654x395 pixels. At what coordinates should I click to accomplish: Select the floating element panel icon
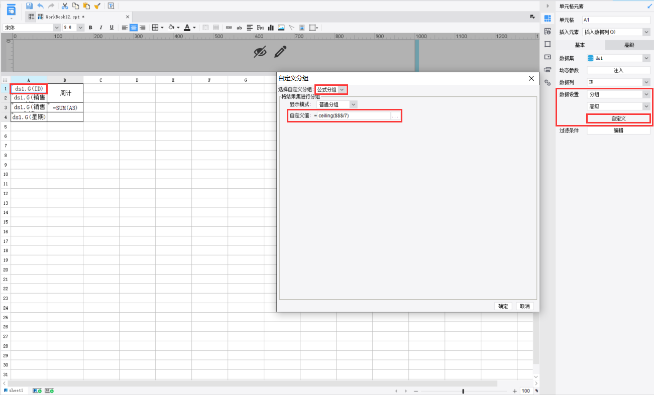pyautogui.click(x=548, y=44)
